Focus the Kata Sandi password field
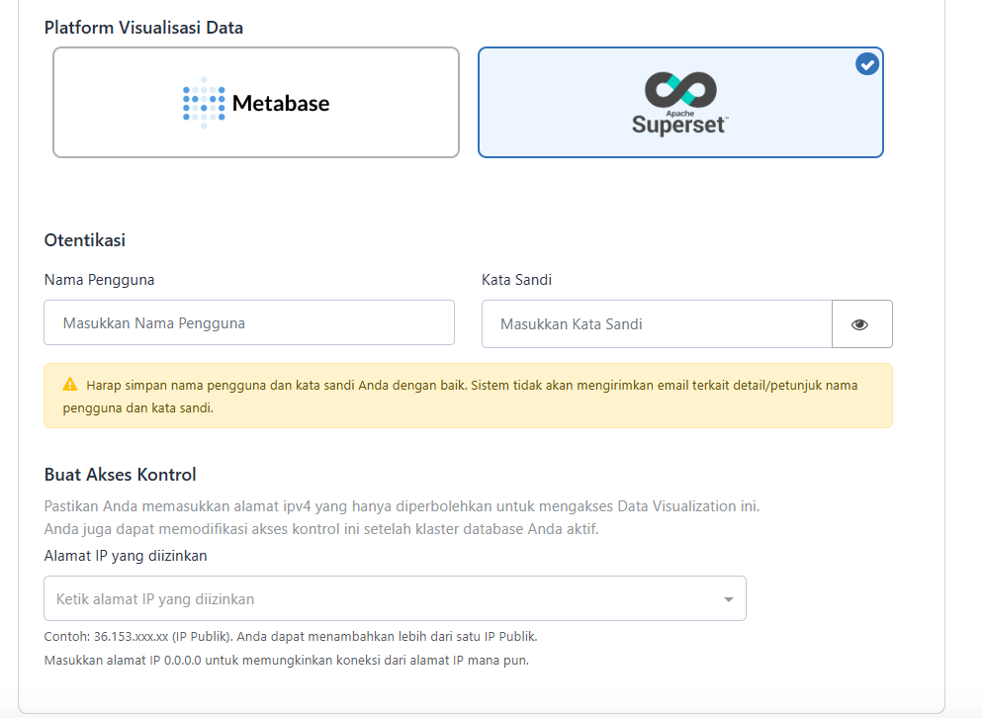Viewport: 983px width, 718px height. (x=657, y=324)
